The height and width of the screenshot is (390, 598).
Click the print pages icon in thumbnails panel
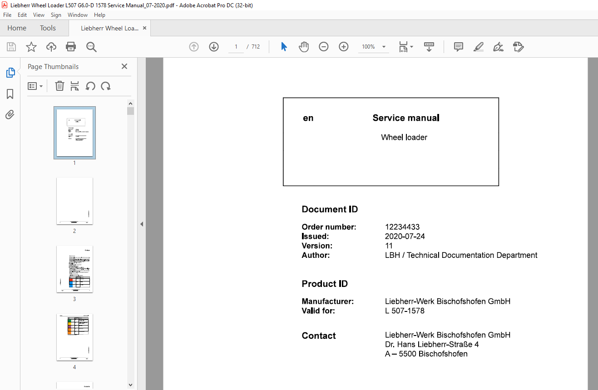coord(75,86)
